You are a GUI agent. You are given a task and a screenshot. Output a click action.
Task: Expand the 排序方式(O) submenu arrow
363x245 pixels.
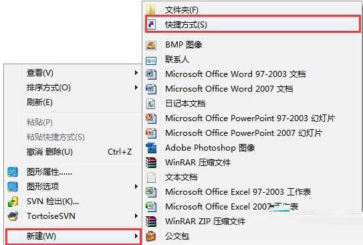click(136, 88)
